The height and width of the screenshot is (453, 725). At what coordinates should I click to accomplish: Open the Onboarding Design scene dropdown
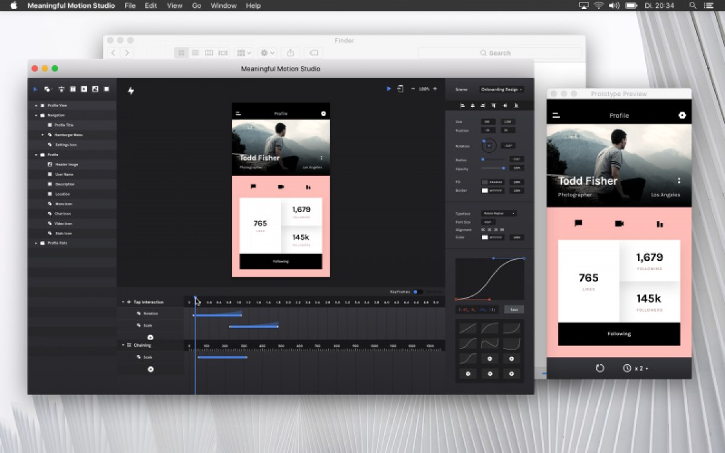point(501,89)
